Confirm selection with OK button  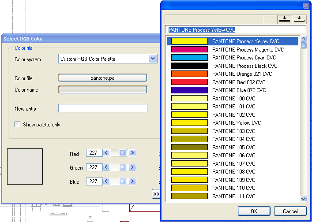pos(254,211)
